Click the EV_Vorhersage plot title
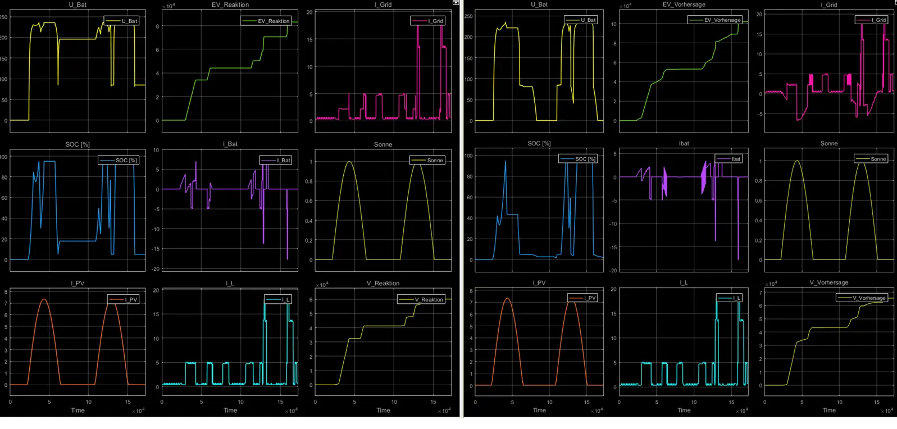 coord(684,4)
